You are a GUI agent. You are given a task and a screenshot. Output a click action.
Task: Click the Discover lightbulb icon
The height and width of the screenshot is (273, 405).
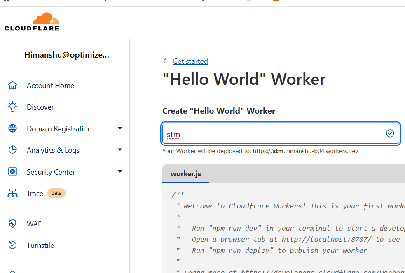[12, 107]
